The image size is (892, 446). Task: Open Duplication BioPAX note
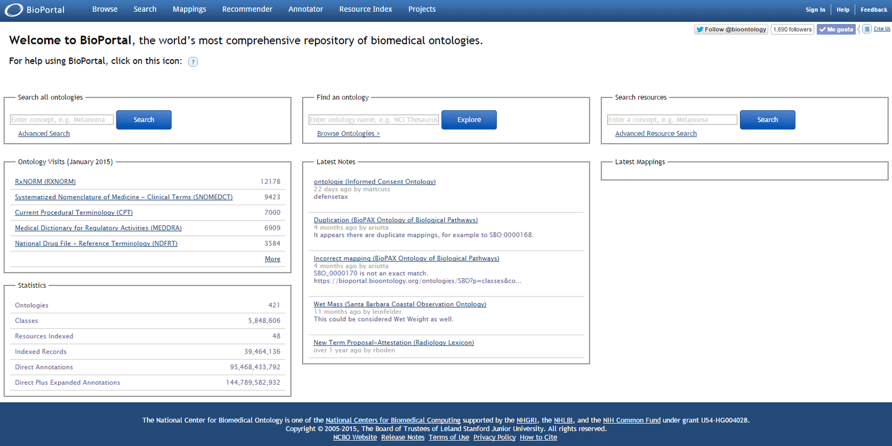click(x=396, y=220)
